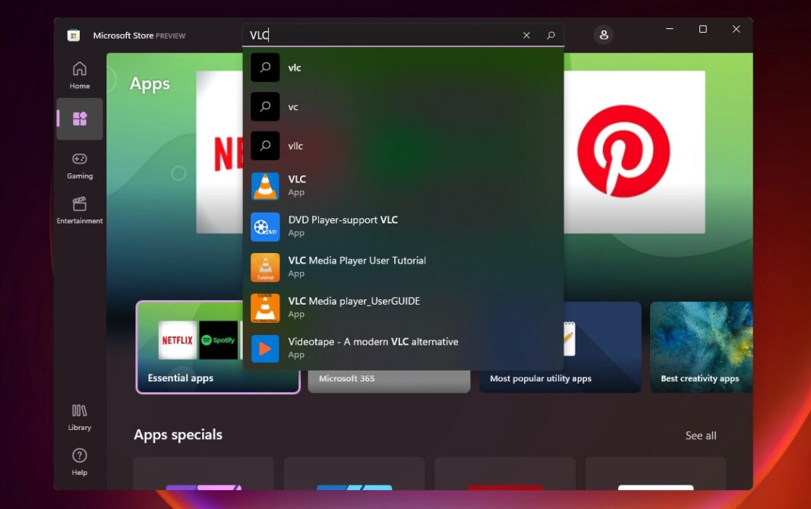Open the Home section in the sidebar
811x509 pixels.
click(79, 74)
